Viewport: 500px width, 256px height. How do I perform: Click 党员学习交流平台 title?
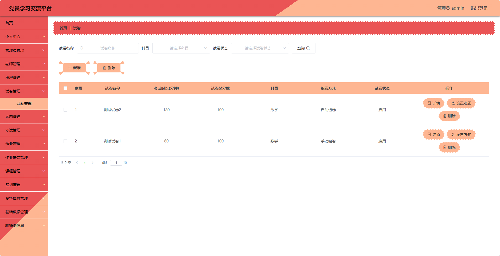click(x=30, y=8)
